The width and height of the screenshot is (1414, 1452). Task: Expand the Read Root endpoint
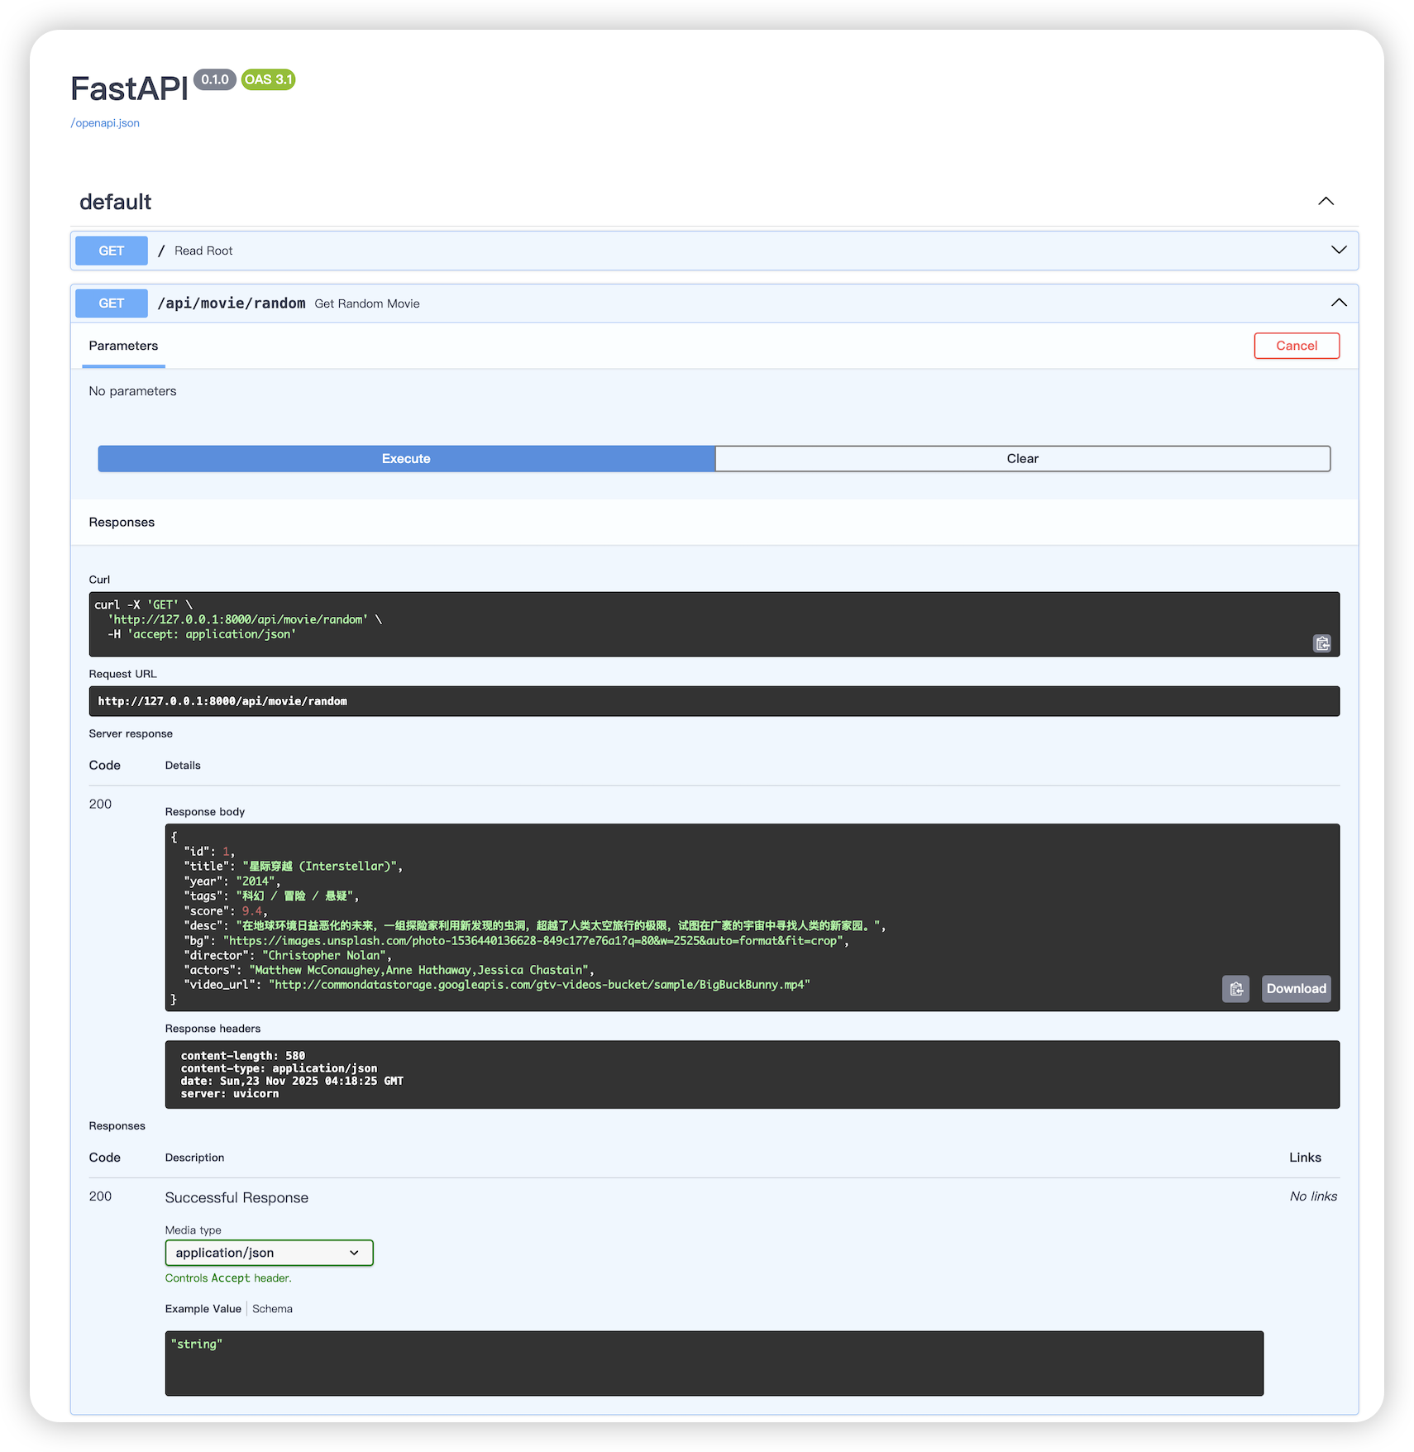pyautogui.click(x=1338, y=251)
